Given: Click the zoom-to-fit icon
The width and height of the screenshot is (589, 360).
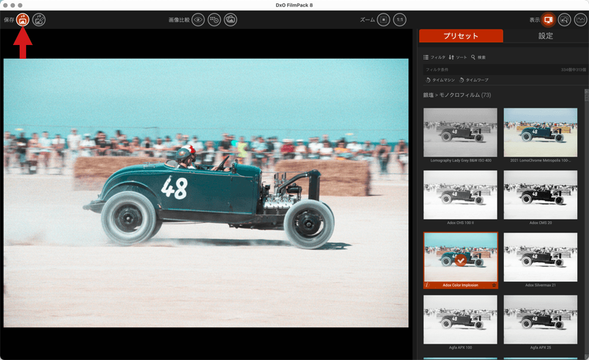Looking at the screenshot, I should [384, 20].
